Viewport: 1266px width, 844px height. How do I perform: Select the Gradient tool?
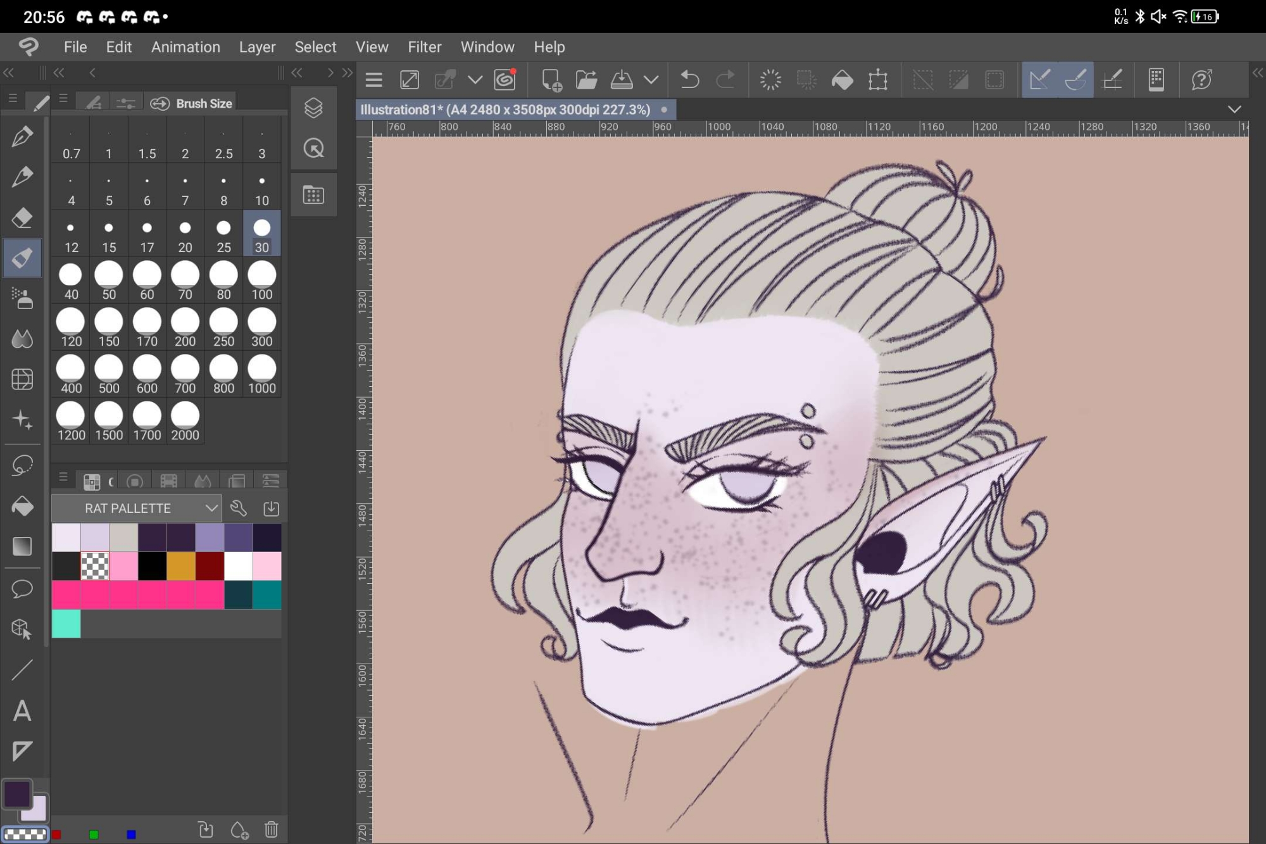(x=22, y=546)
